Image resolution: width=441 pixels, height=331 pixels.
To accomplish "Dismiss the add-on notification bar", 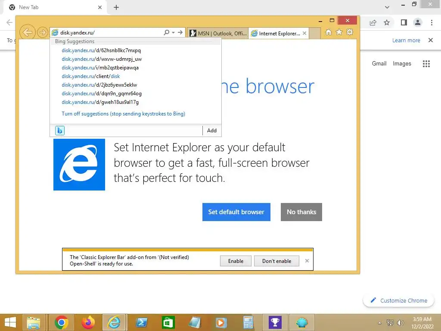I will [x=307, y=261].
